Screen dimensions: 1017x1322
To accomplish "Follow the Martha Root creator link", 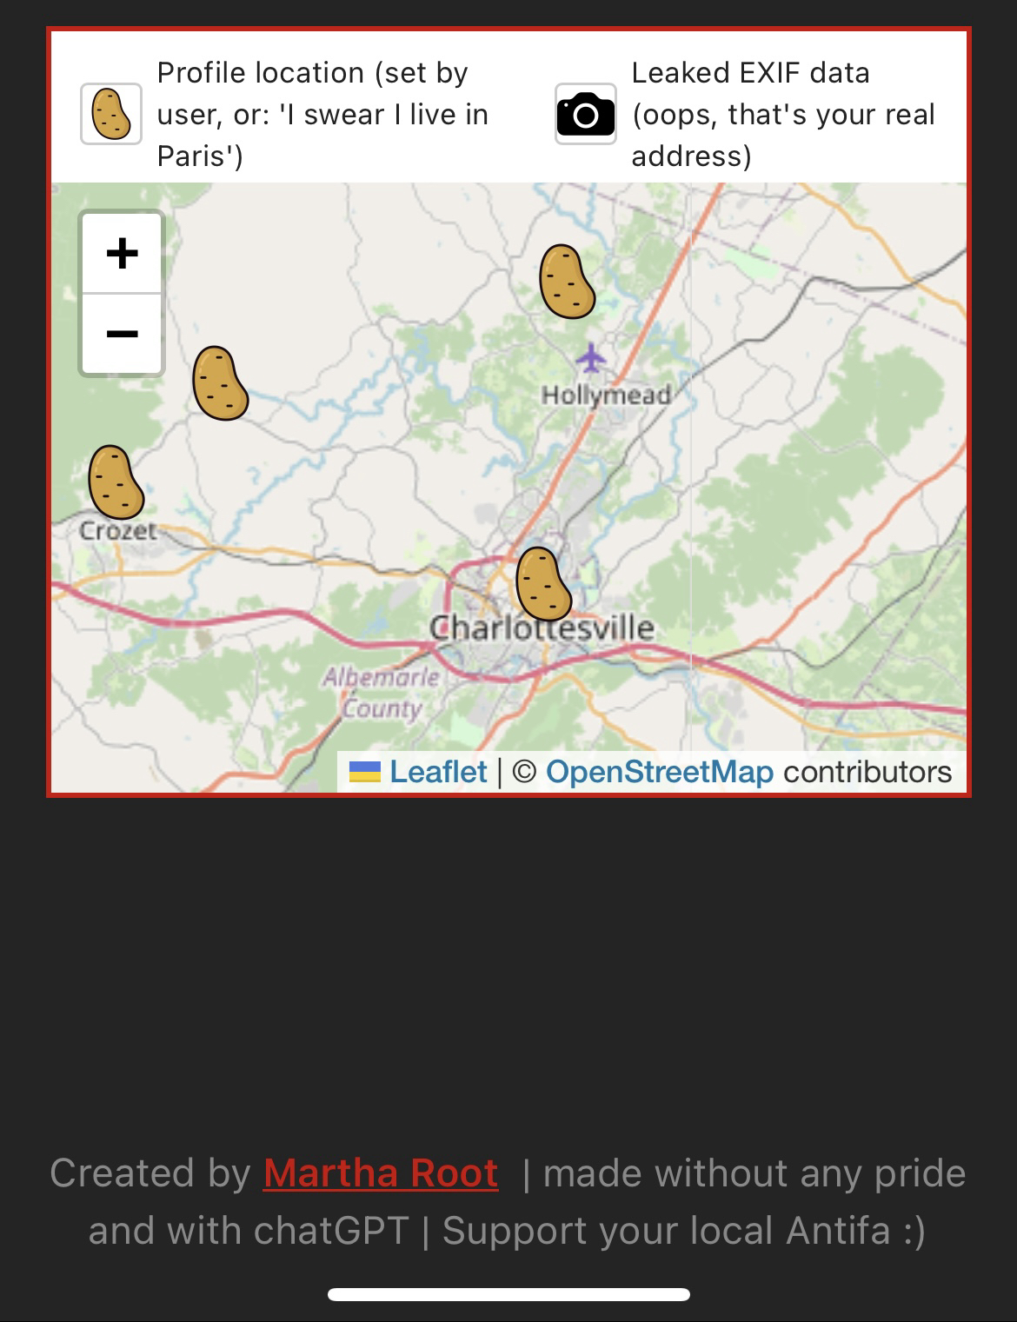I will coord(381,1173).
